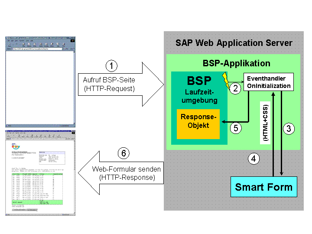This screenshot has width=312, height=234.
Task: Click the vertical (HTML+CSS) label
Action: pyautogui.click(x=265, y=123)
